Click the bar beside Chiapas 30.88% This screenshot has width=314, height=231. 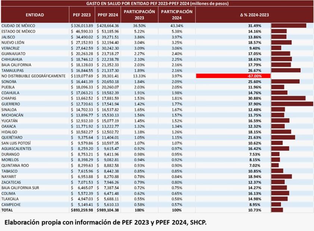288,98
